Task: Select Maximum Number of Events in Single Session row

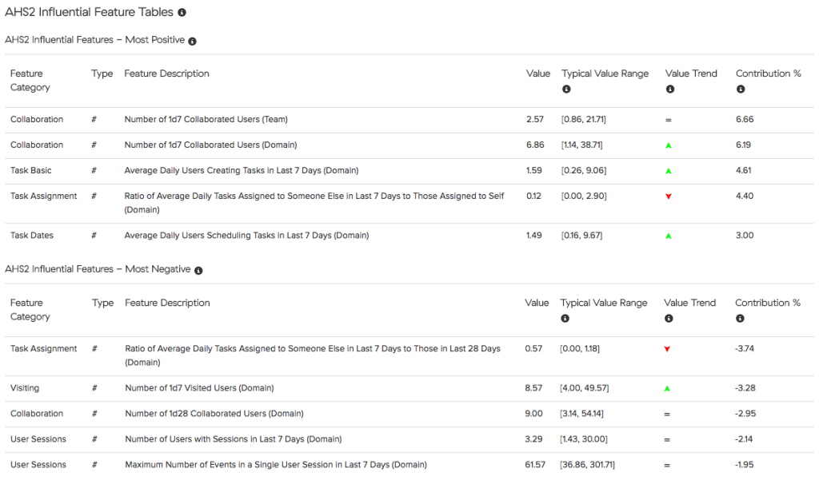Action: pyautogui.click(x=409, y=465)
